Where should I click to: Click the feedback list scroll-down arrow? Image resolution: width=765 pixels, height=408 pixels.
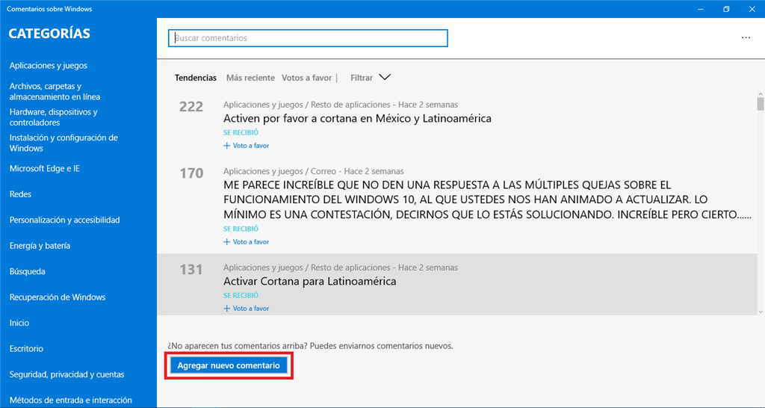click(x=760, y=312)
